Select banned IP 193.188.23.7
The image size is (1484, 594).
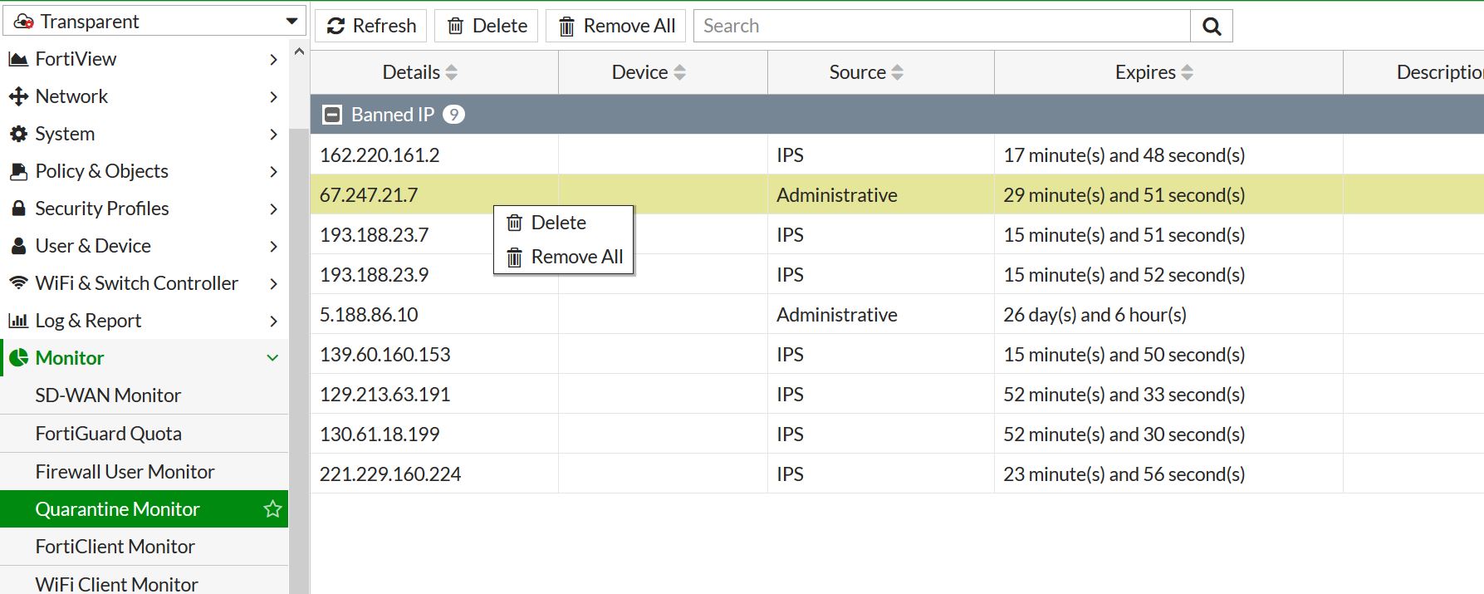[x=374, y=235]
